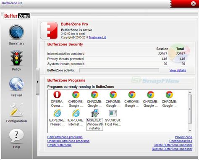Click the Session column header

[162, 49]
